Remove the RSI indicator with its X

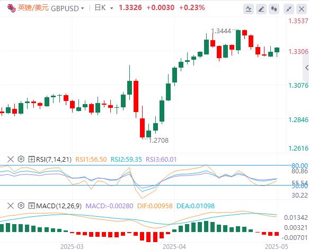11,159
